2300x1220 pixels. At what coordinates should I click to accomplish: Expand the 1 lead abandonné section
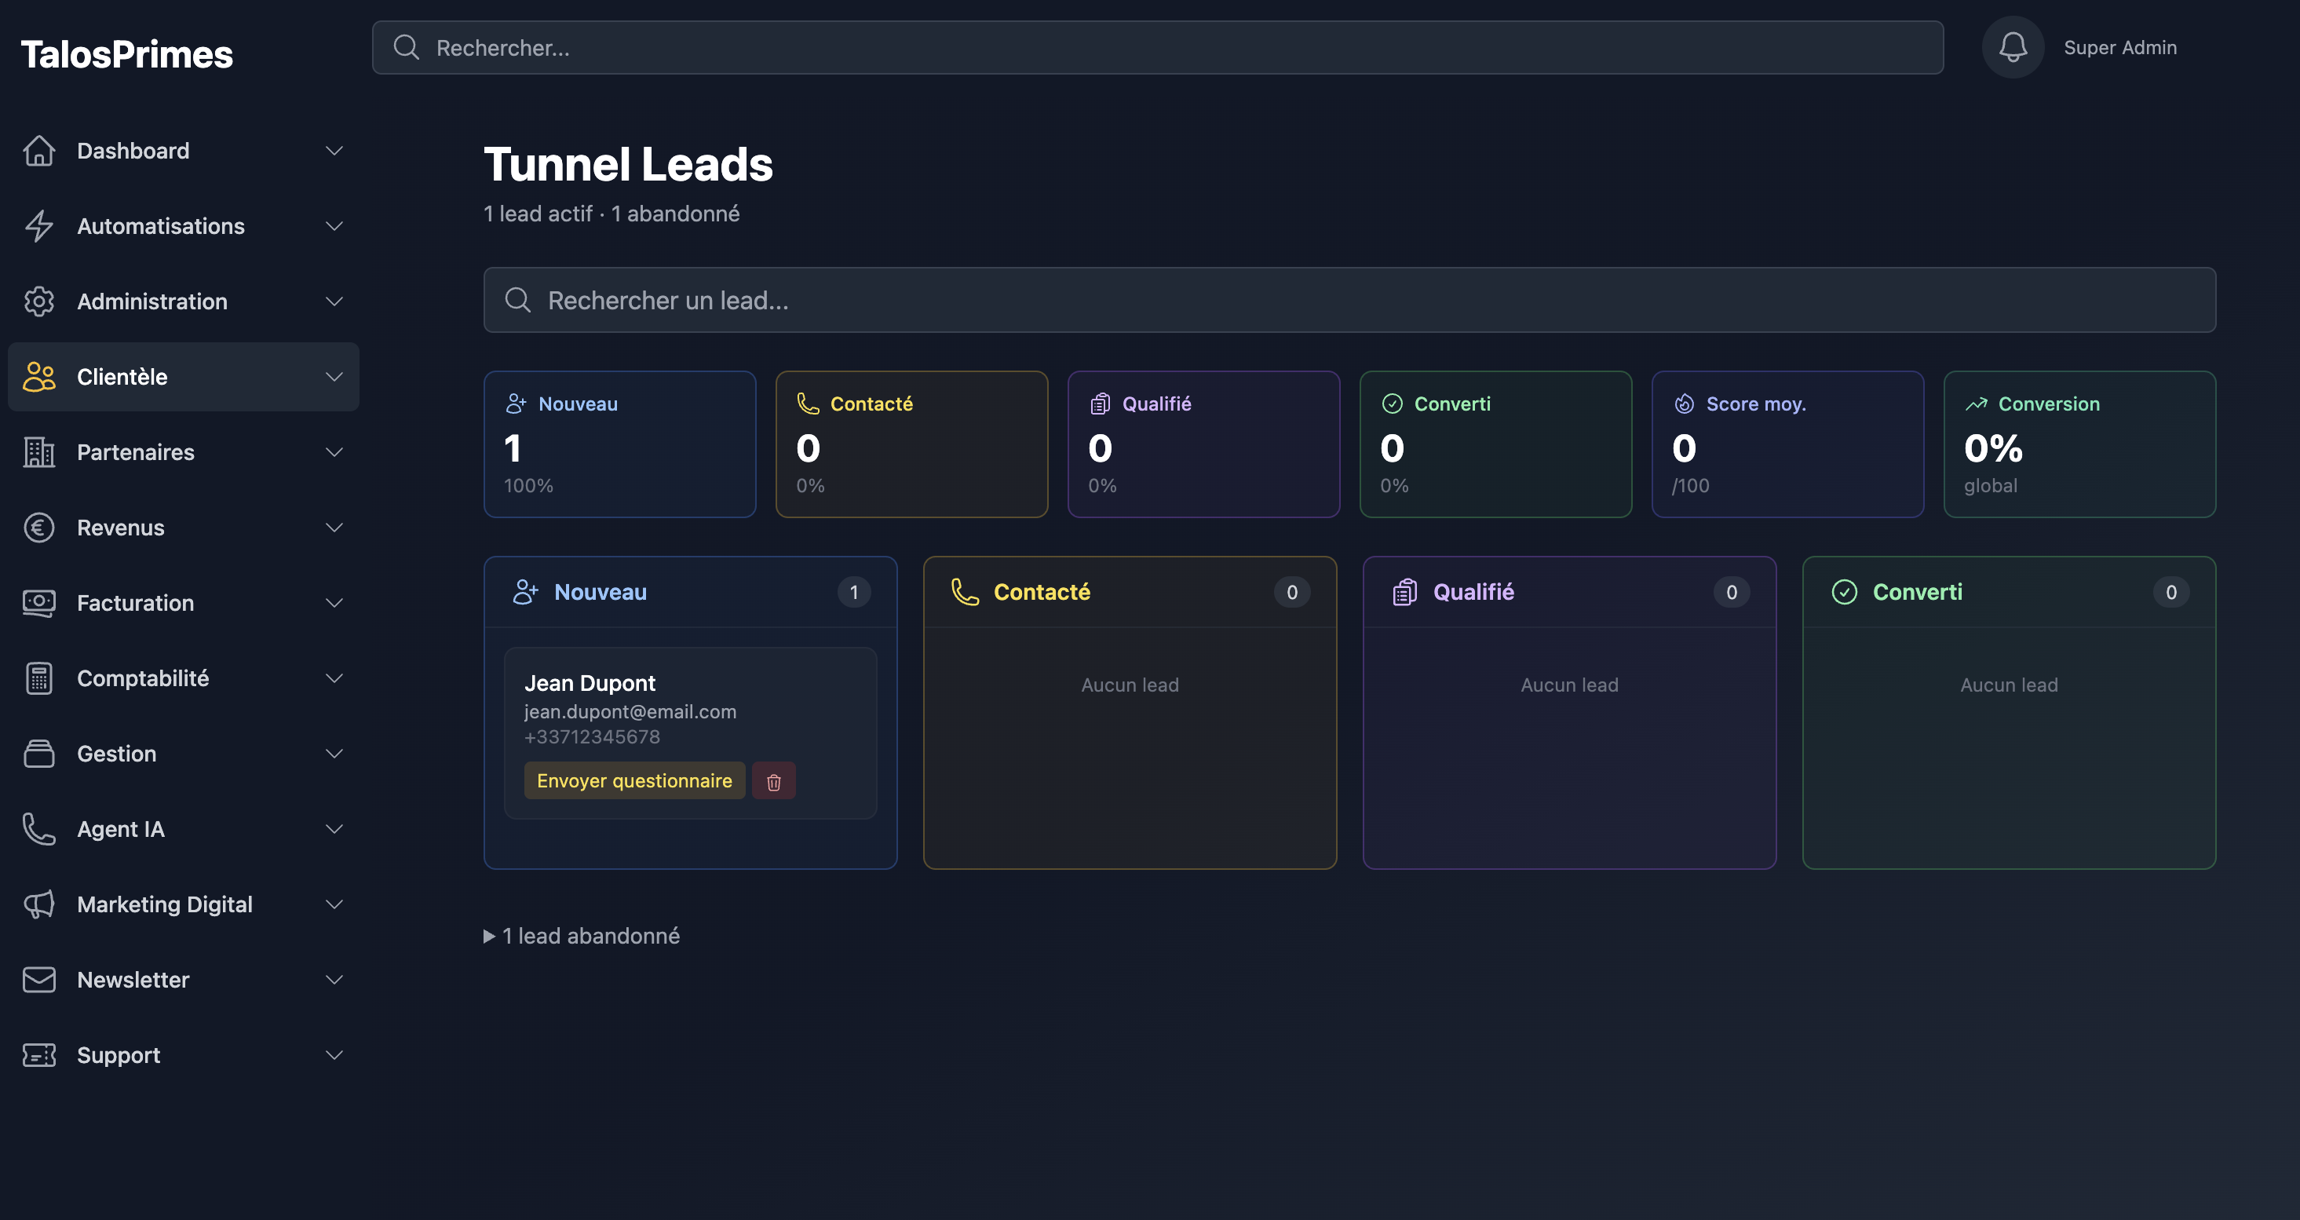pos(581,935)
